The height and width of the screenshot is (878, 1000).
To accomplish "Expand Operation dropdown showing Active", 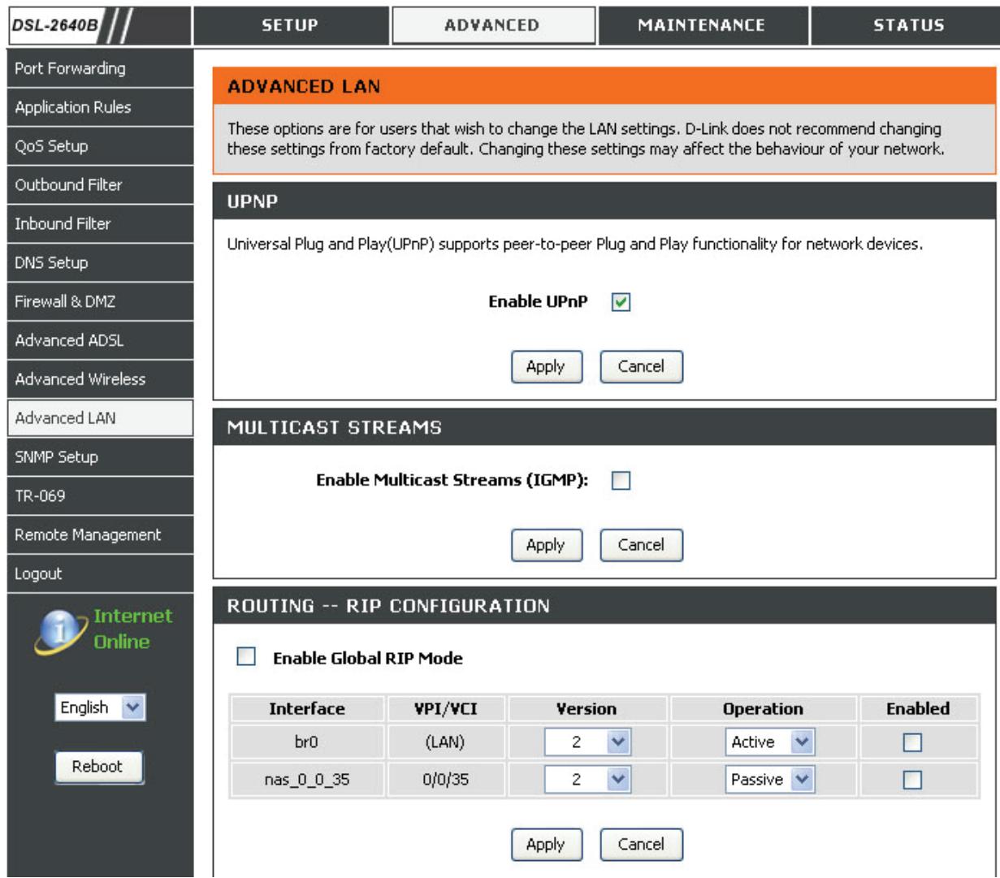I will [x=769, y=742].
